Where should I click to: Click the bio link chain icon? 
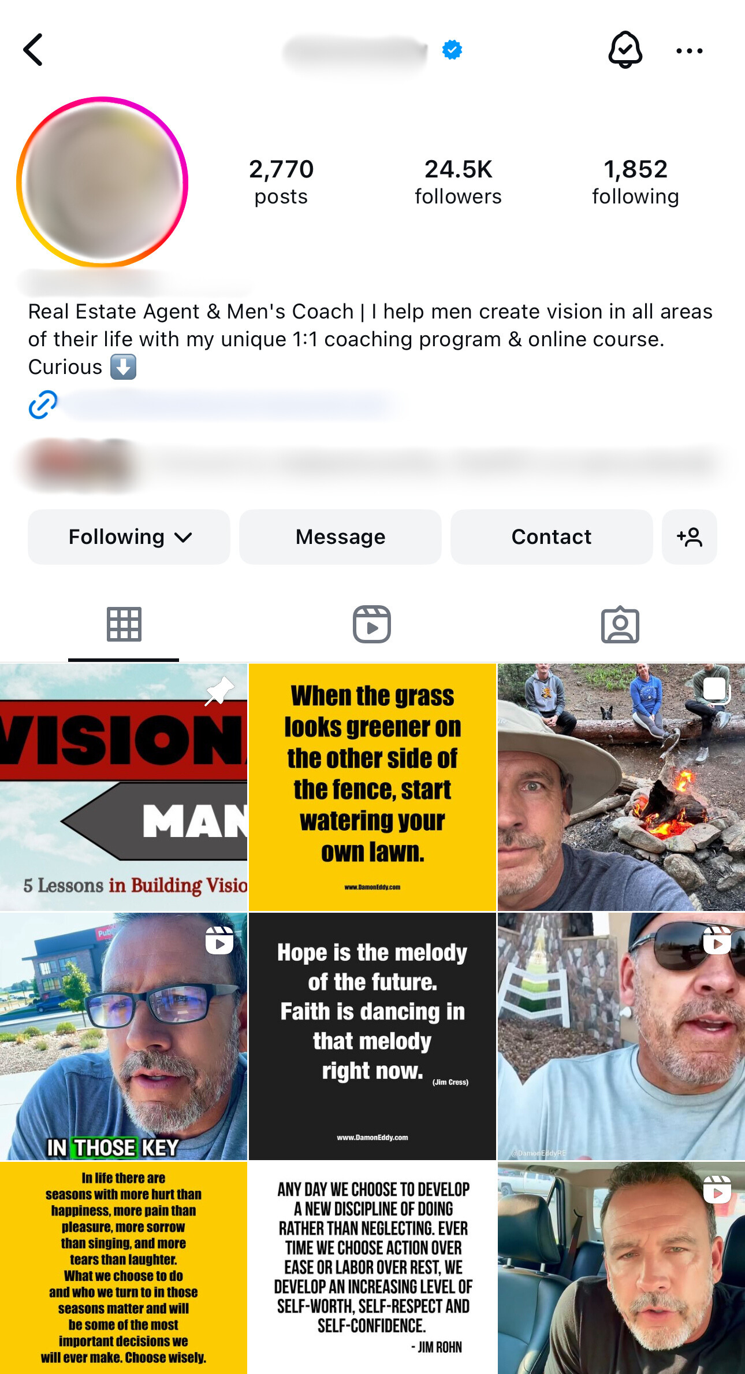(43, 405)
